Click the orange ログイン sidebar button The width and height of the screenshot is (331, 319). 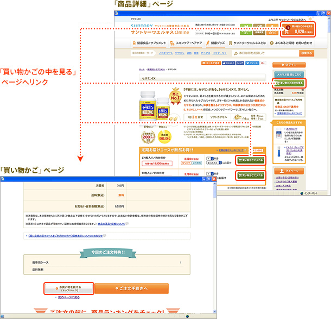coord(289,65)
